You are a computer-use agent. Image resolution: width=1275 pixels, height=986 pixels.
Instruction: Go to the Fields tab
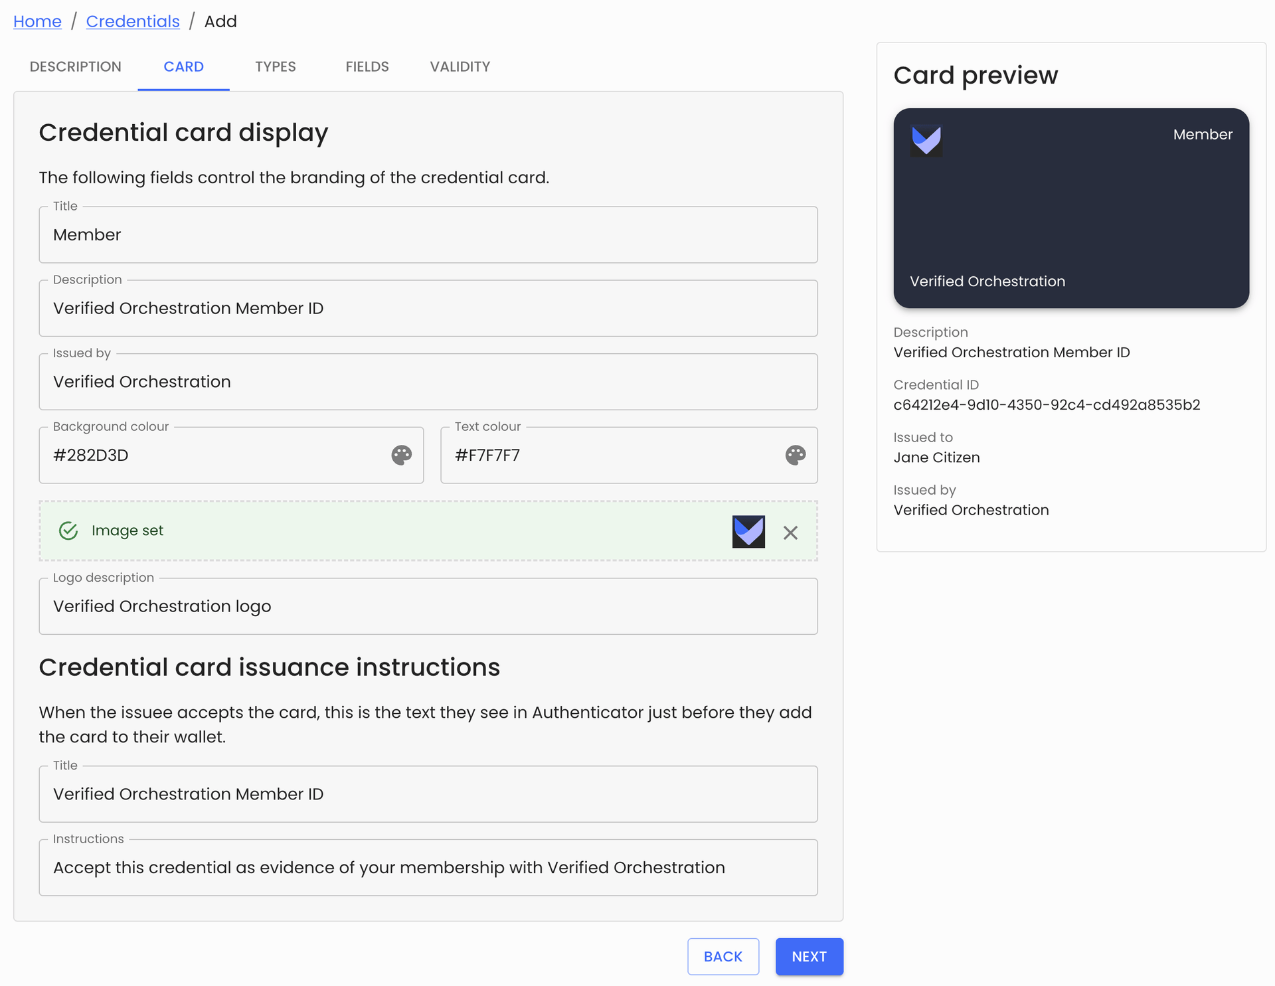click(367, 67)
